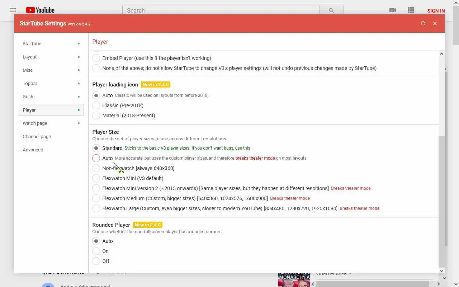Click the 'Player loading icon' heading text
This screenshot has height=287, width=459.
pos(115,85)
